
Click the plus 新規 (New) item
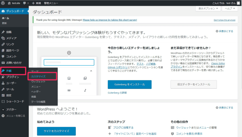tap(36, 3)
